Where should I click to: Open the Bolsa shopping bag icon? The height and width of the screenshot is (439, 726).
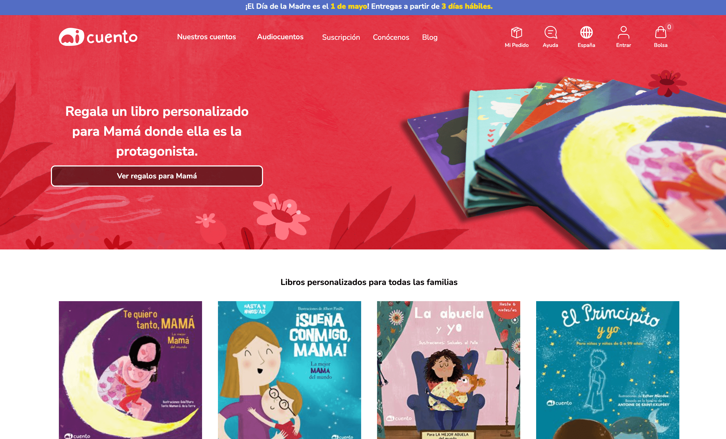[660, 32]
